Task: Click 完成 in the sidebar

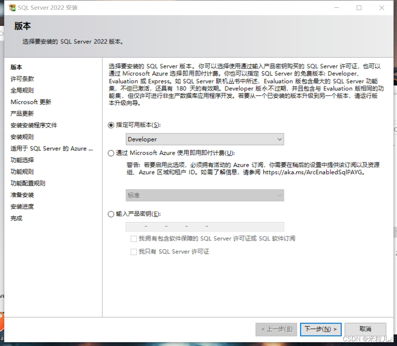Action: click(x=16, y=219)
